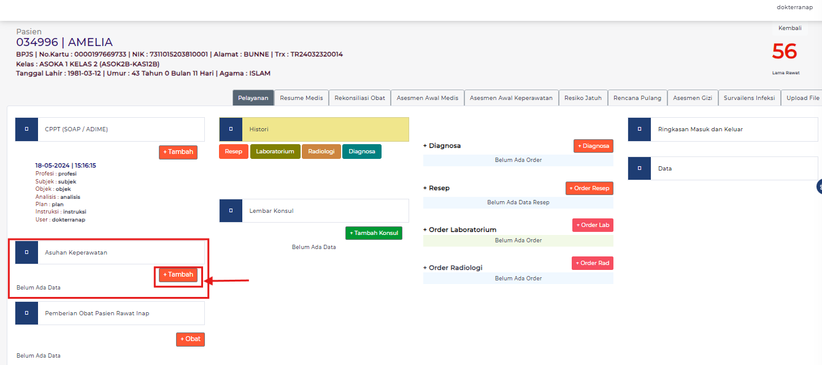The width and height of the screenshot is (822, 365).
Task: Select the Asesmen Awal Keperawatan tab
Action: (511, 98)
